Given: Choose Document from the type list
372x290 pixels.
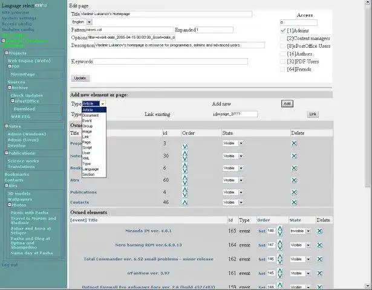Looking at the screenshot, I should pyautogui.click(x=94, y=115).
